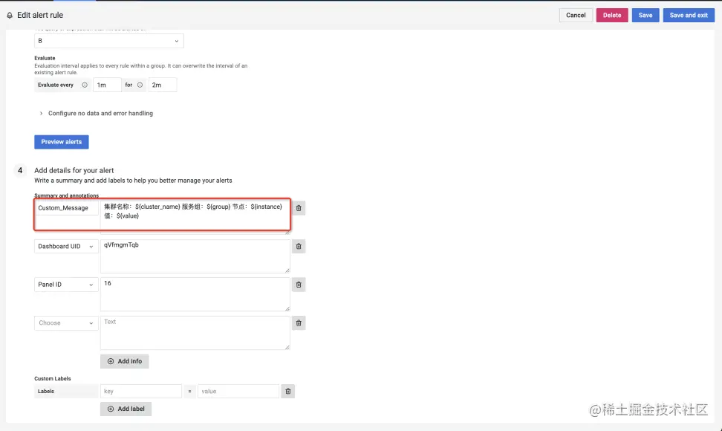The width and height of the screenshot is (722, 431).
Task: Open the condition dropdown showing B
Action: tap(109, 41)
